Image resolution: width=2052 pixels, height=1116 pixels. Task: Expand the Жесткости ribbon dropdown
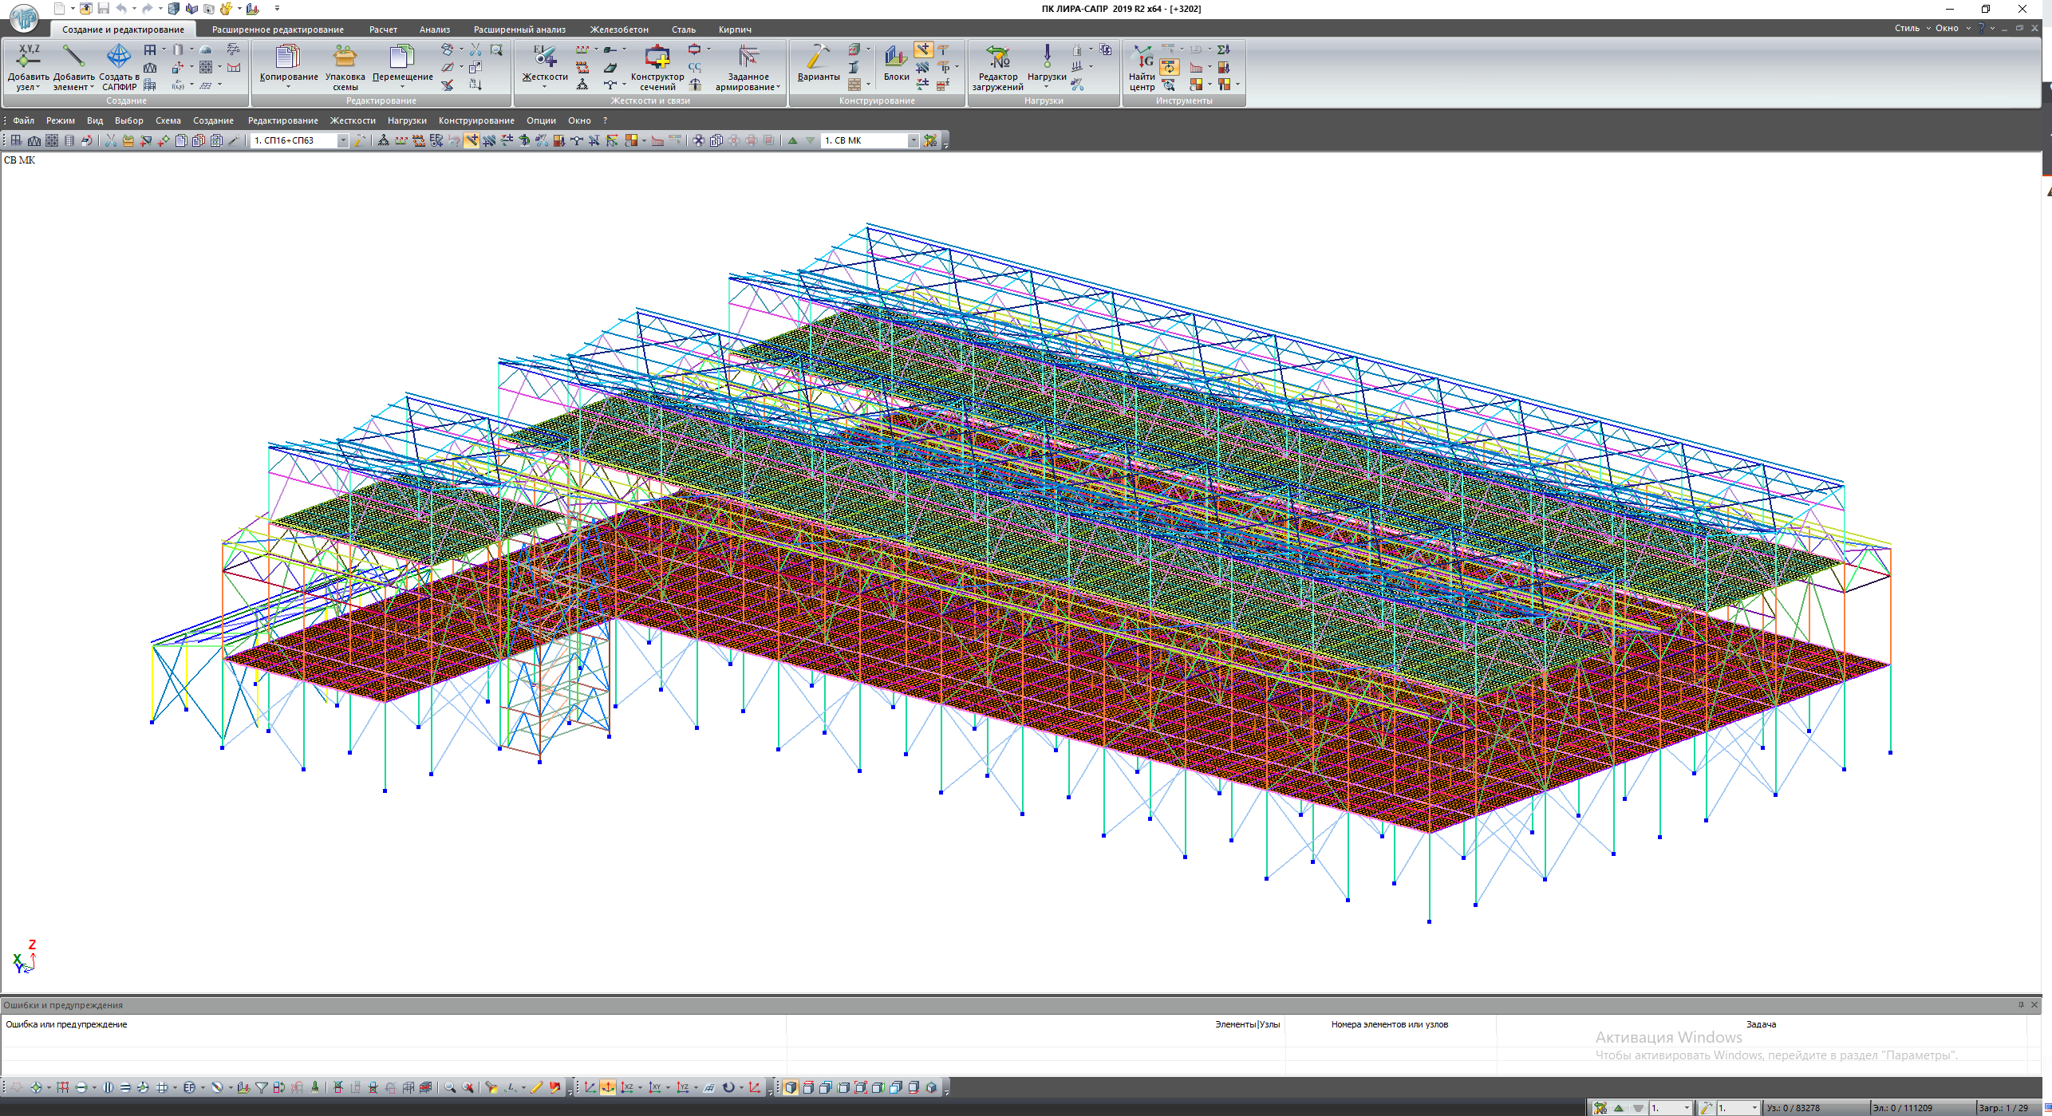544,87
